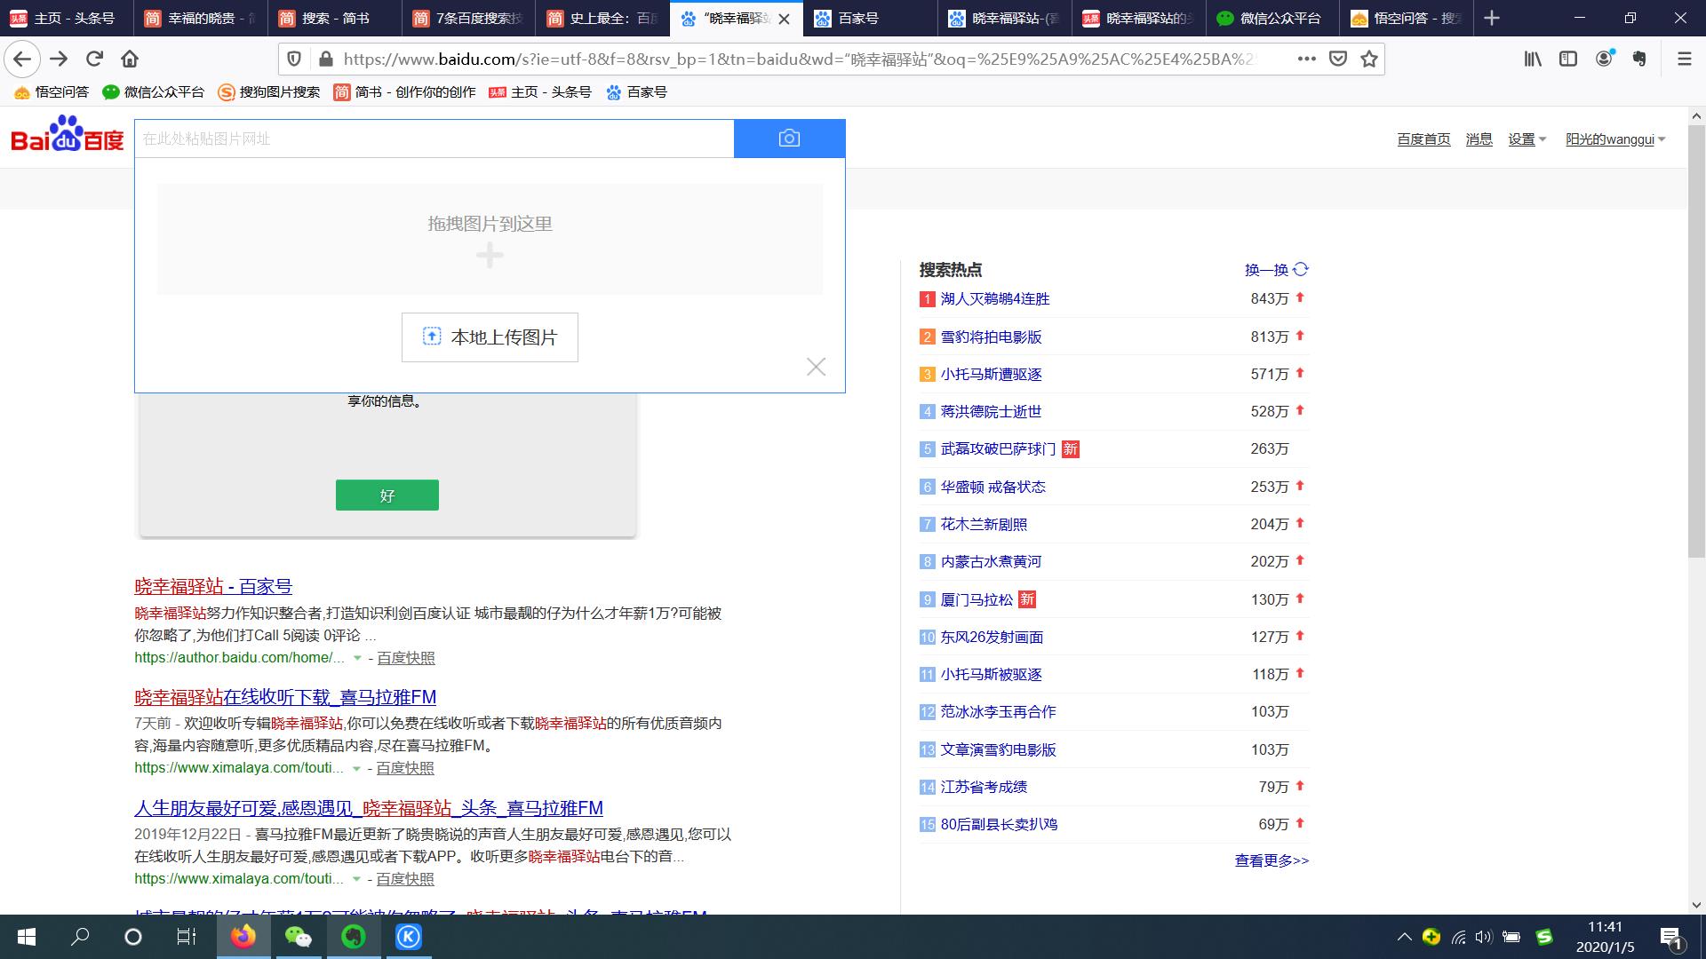Screen dimensions: 1706x959
Task: Expand dropdown arrow beside second ximalaya URL
Action: click(356, 879)
